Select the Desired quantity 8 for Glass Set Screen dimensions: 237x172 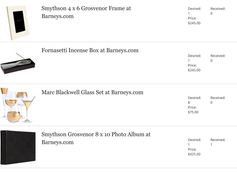[x=189, y=103]
